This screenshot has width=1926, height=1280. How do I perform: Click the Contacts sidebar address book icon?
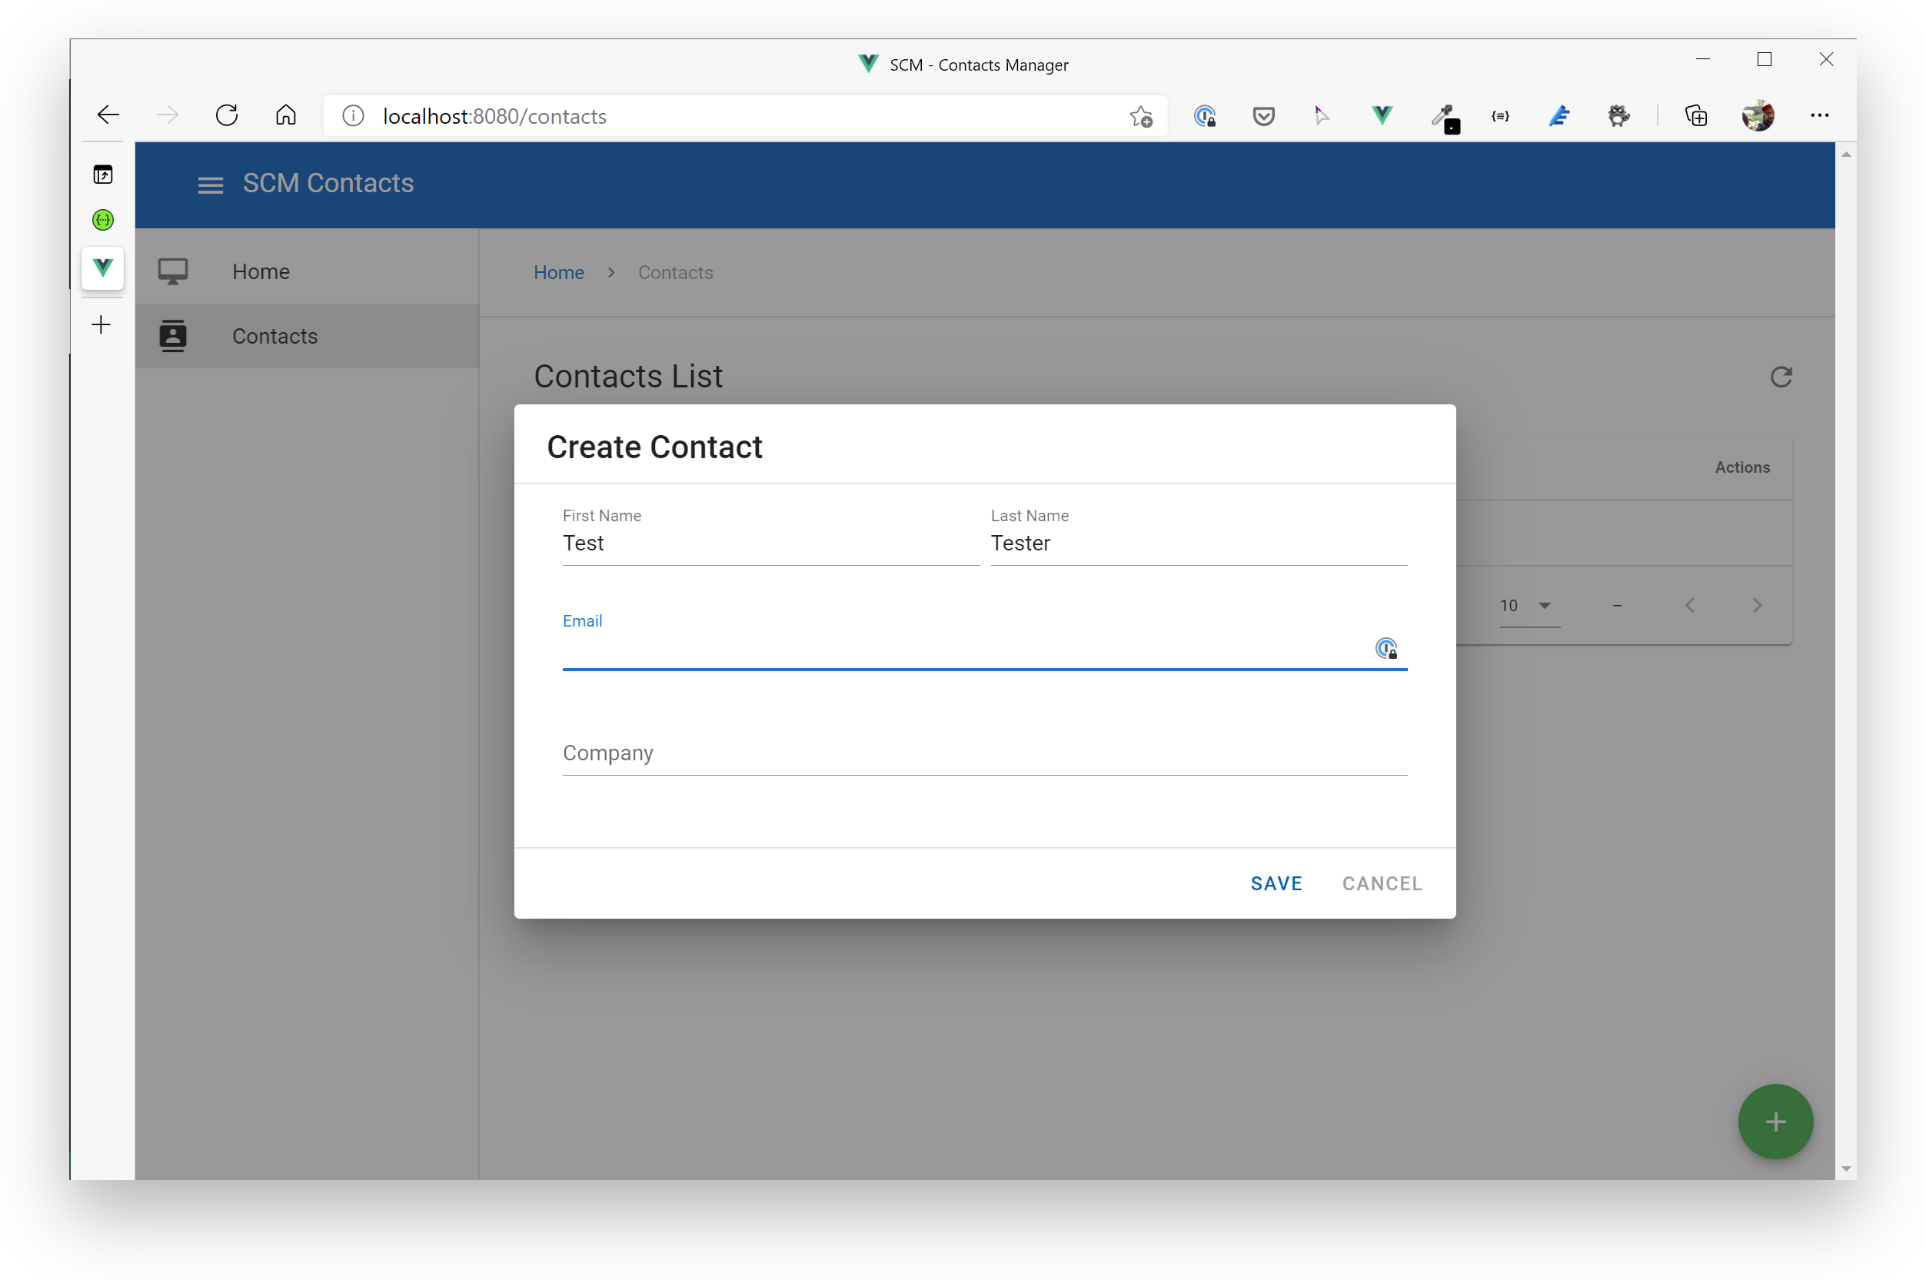click(x=173, y=336)
